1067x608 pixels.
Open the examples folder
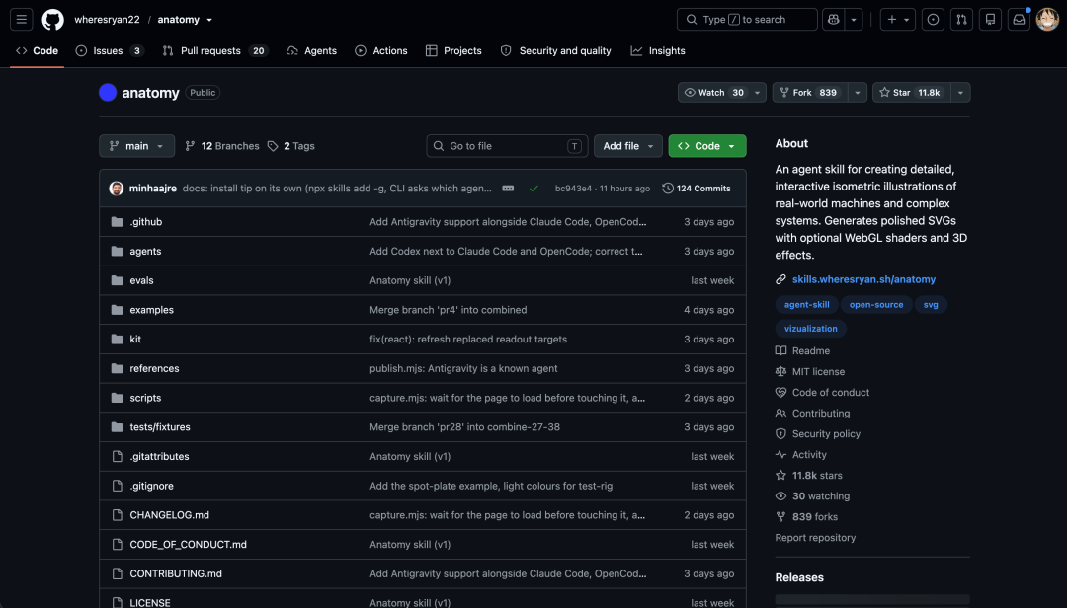pyautogui.click(x=152, y=310)
